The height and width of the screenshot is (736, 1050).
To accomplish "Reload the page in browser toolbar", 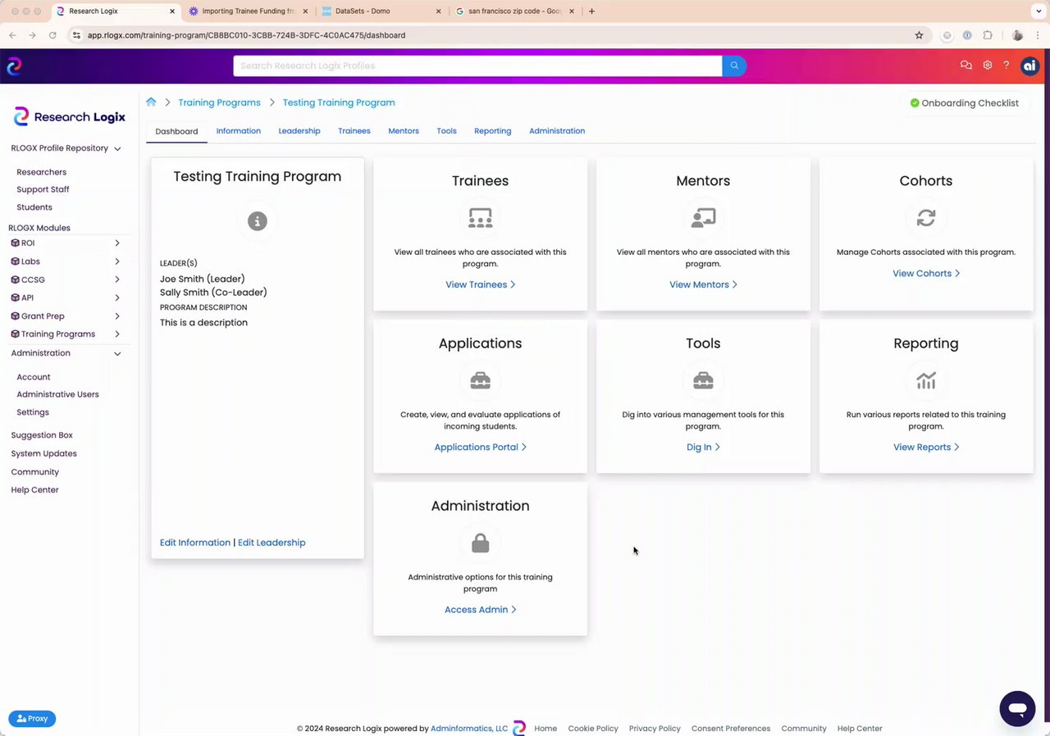I will click(52, 35).
